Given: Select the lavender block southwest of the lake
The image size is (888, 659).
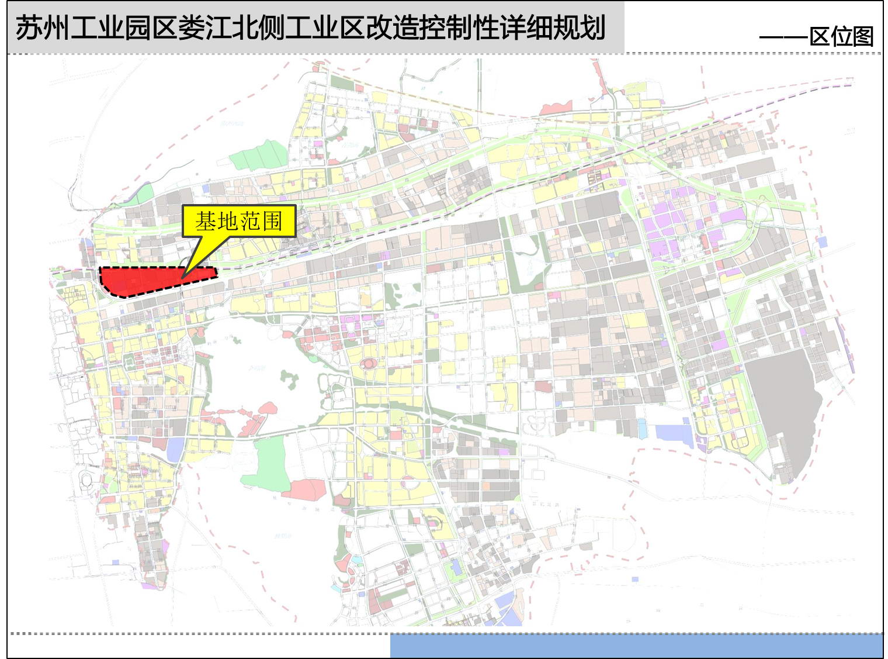Looking at the screenshot, I should tap(175, 448).
